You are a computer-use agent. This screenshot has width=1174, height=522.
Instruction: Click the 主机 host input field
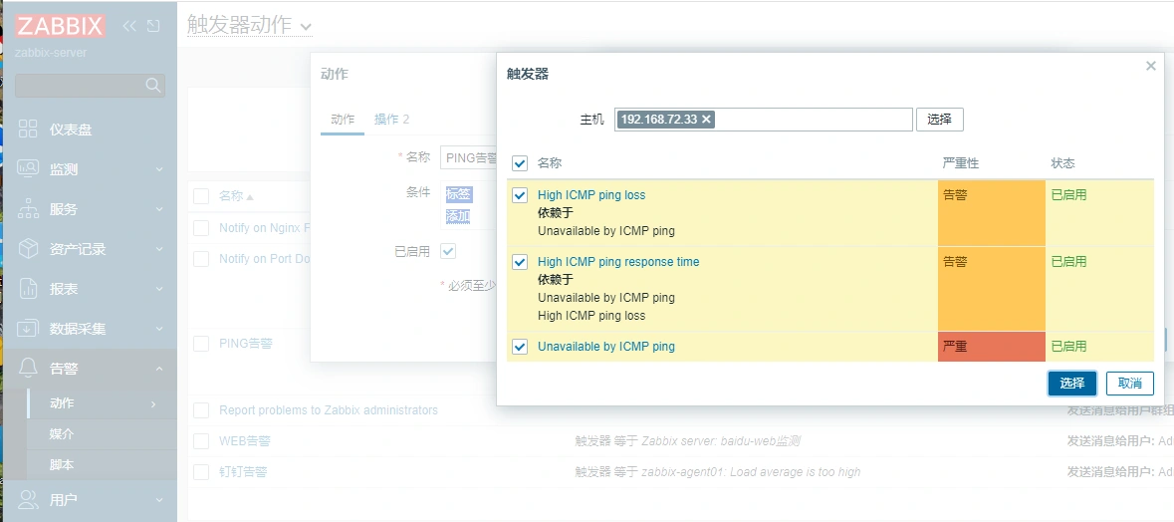(x=812, y=120)
